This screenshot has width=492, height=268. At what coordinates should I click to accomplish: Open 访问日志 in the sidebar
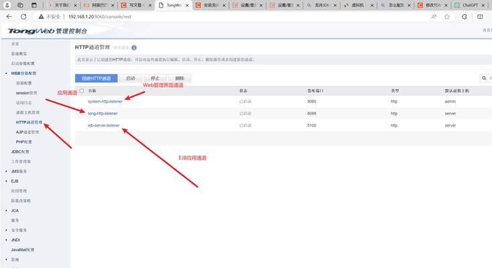tap(24, 103)
